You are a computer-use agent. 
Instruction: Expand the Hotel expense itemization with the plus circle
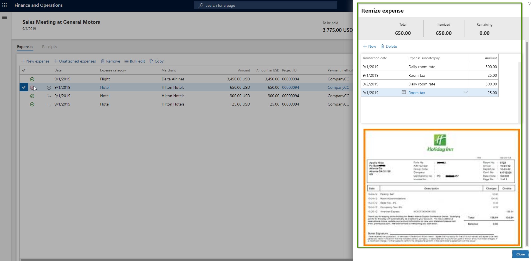(x=49, y=87)
